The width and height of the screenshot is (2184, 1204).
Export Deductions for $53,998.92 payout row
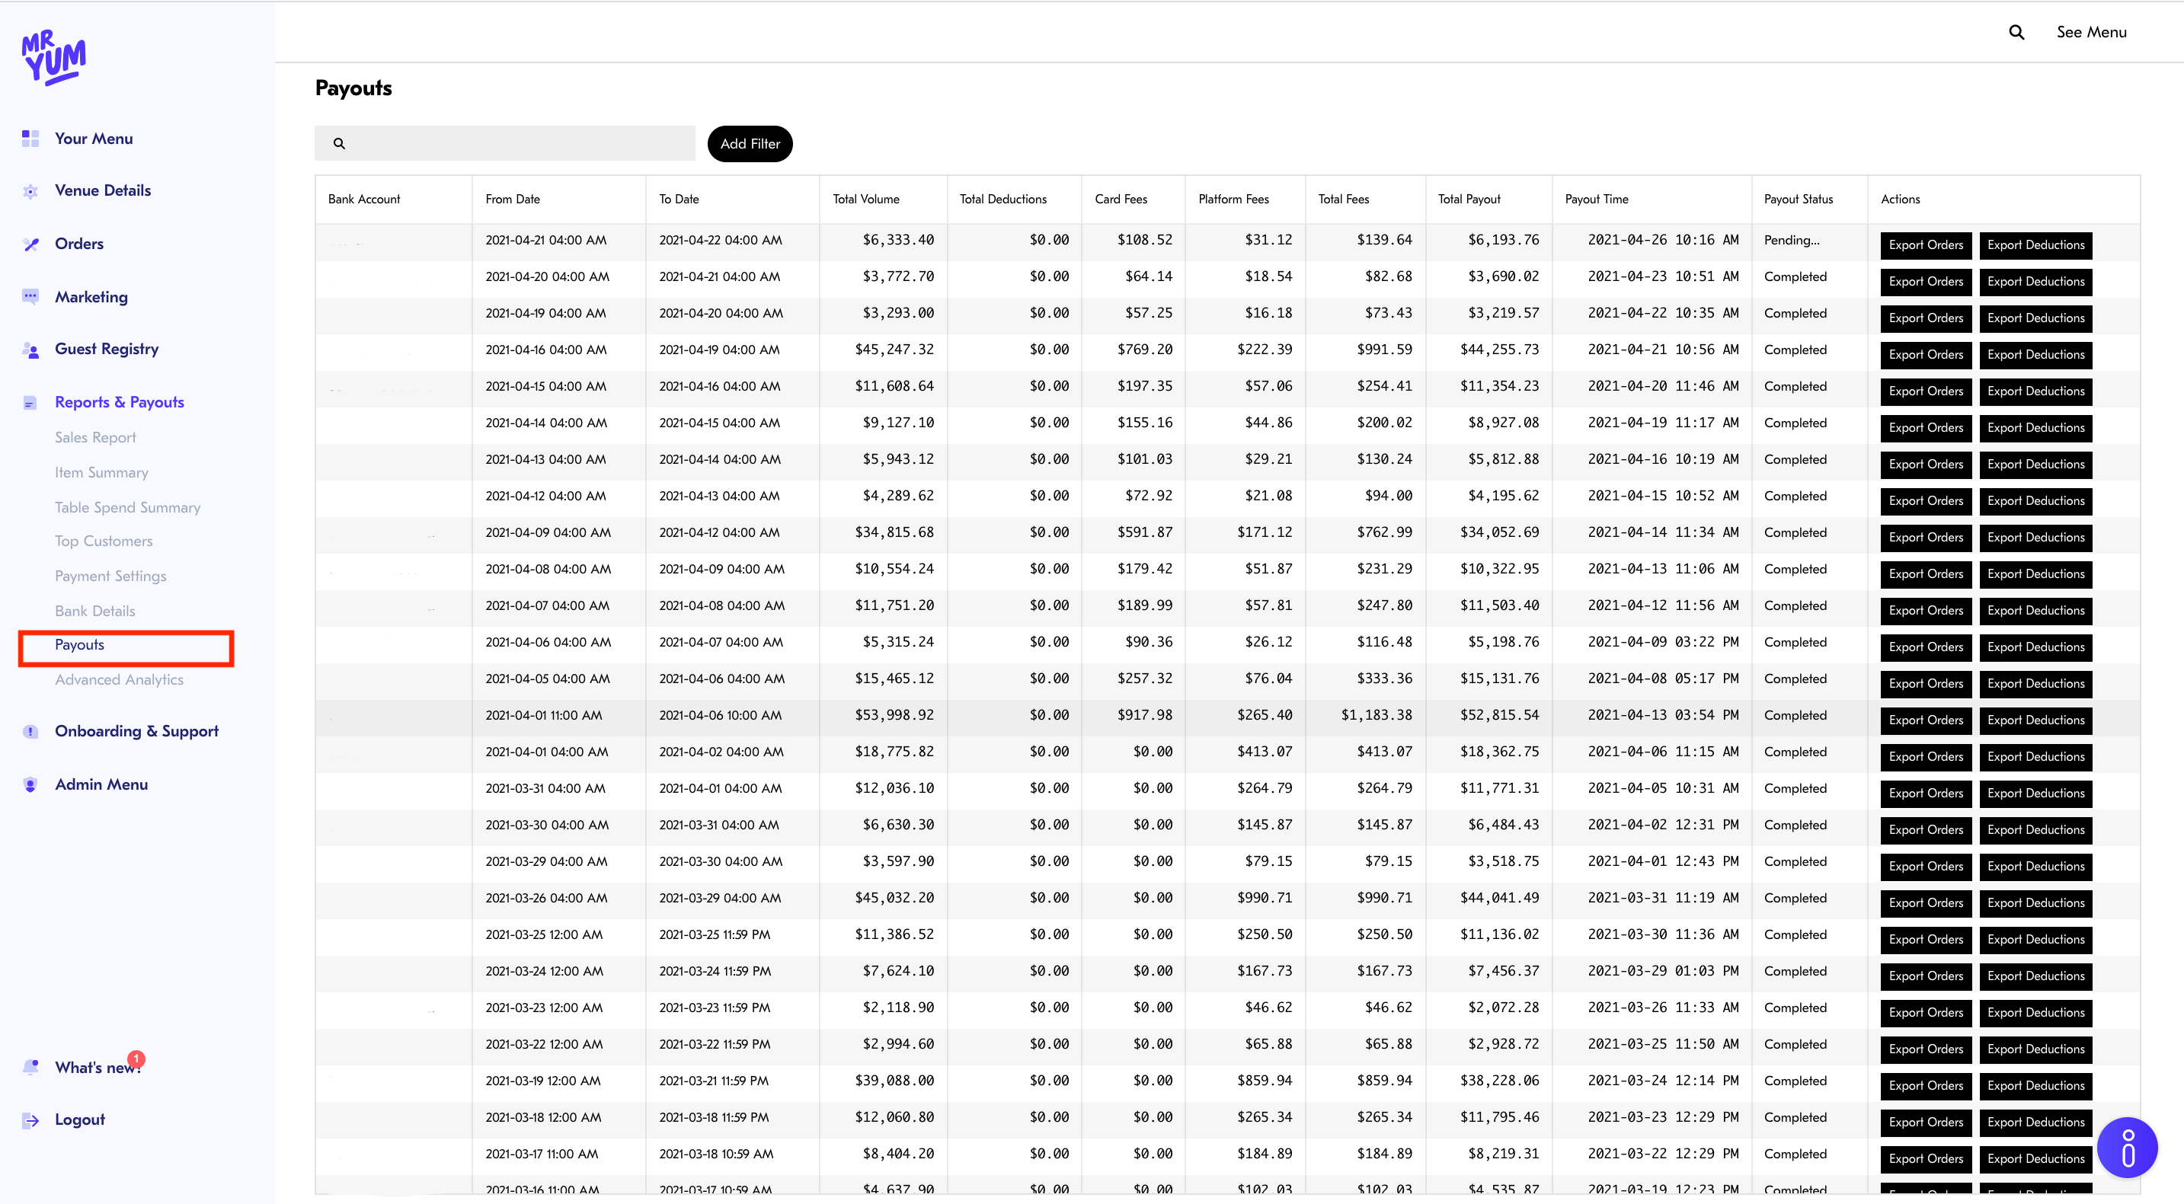coord(2035,721)
